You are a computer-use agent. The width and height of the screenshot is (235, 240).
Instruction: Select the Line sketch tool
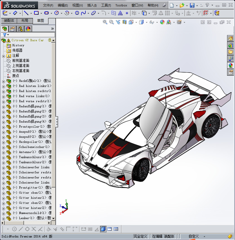pyautogui.click(x=26, y=13)
